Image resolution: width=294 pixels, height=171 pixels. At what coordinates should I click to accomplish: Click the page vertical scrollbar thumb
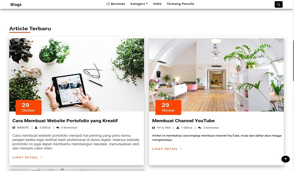click(x=293, y=61)
